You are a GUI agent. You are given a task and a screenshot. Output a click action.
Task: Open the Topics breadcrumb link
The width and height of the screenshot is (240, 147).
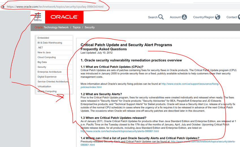[x=77, y=27]
